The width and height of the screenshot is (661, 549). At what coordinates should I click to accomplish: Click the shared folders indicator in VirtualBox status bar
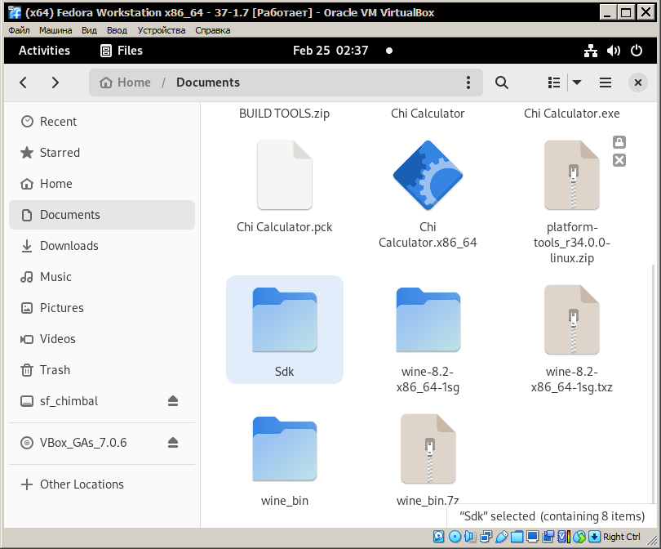tap(517, 537)
